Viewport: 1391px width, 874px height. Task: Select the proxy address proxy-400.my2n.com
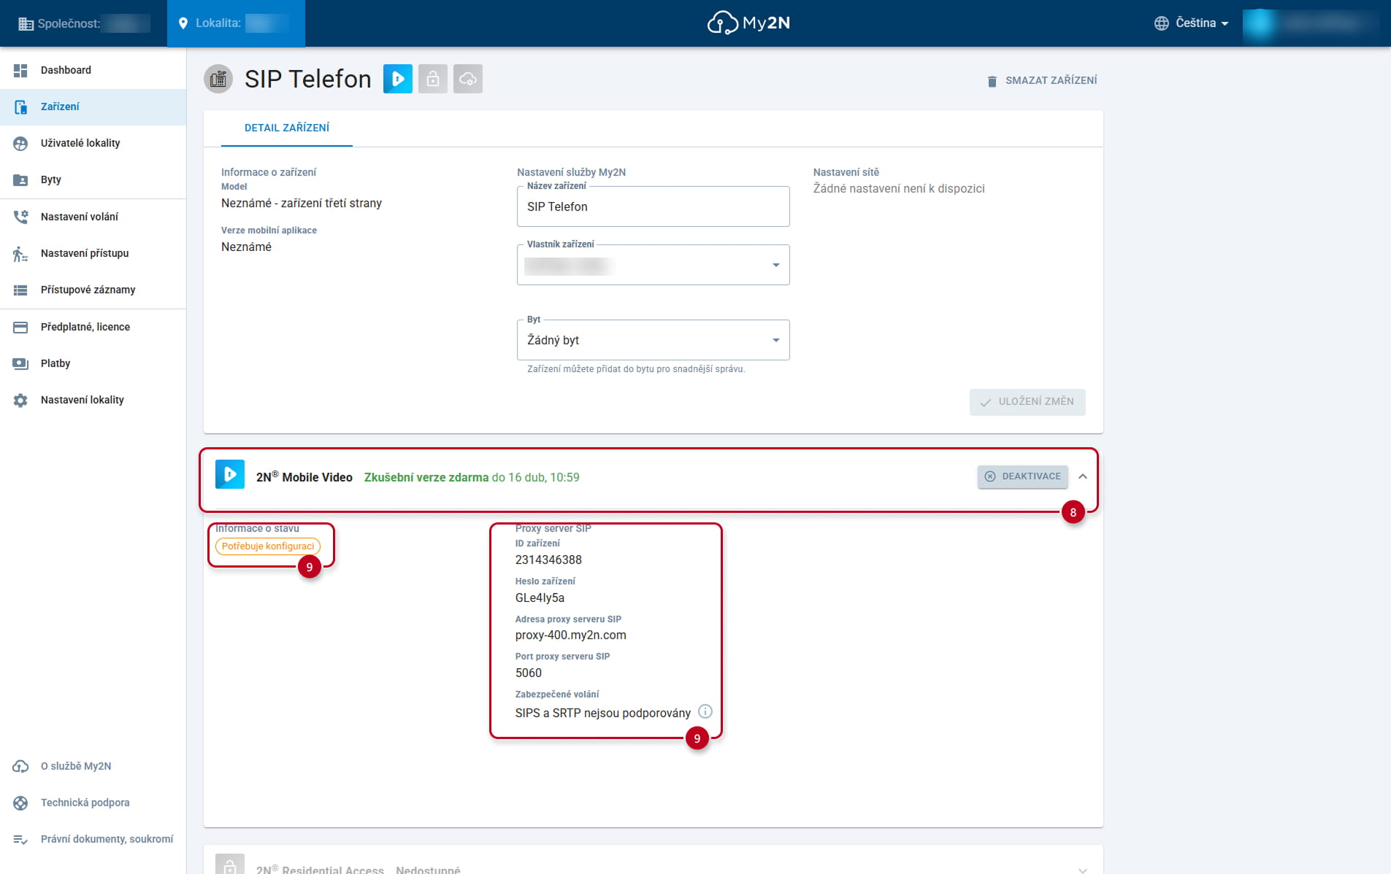(x=570, y=635)
